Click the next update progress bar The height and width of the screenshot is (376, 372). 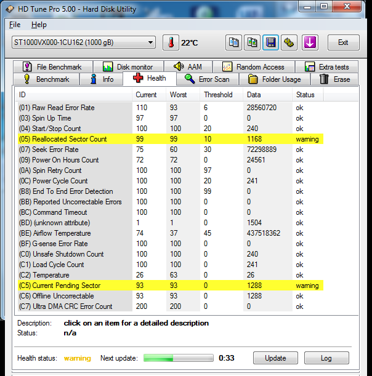[x=178, y=358]
